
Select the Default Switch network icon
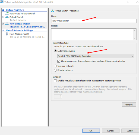(7, 17)
